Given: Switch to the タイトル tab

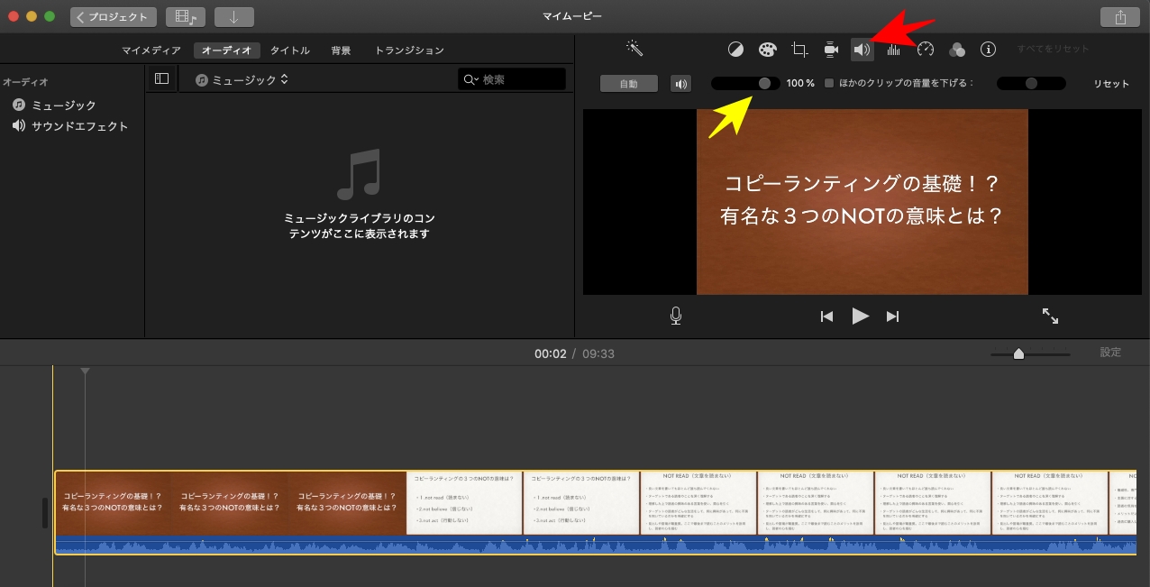Looking at the screenshot, I should click(290, 50).
